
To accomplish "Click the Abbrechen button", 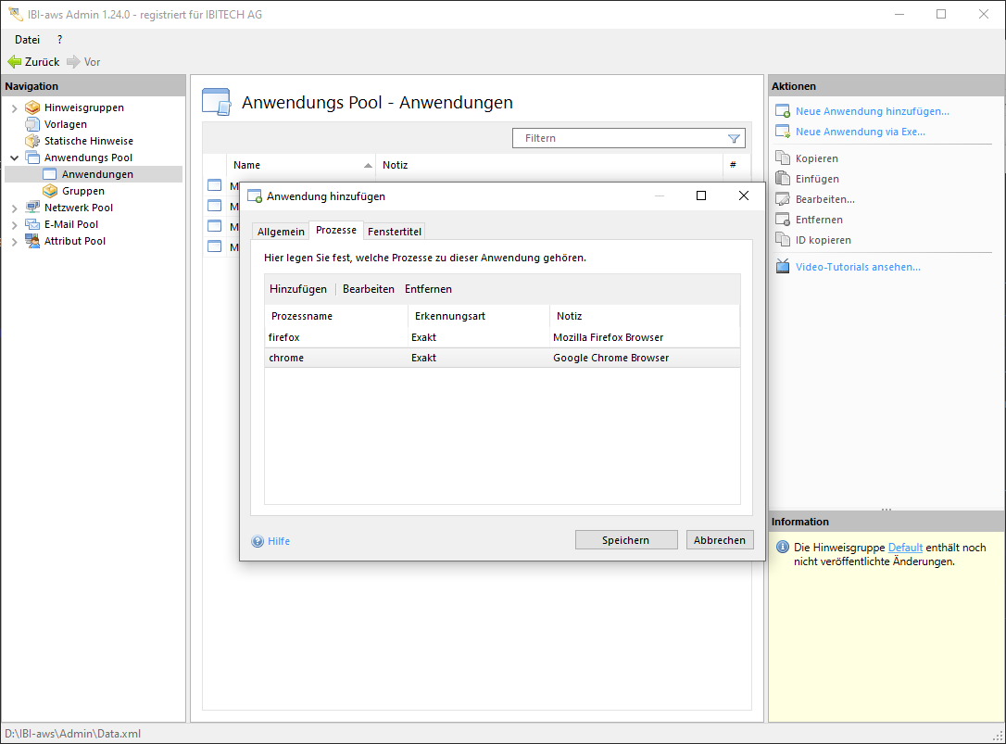I will pos(719,540).
